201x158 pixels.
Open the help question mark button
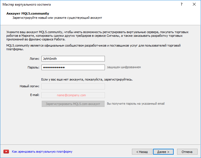[x=182, y=4]
